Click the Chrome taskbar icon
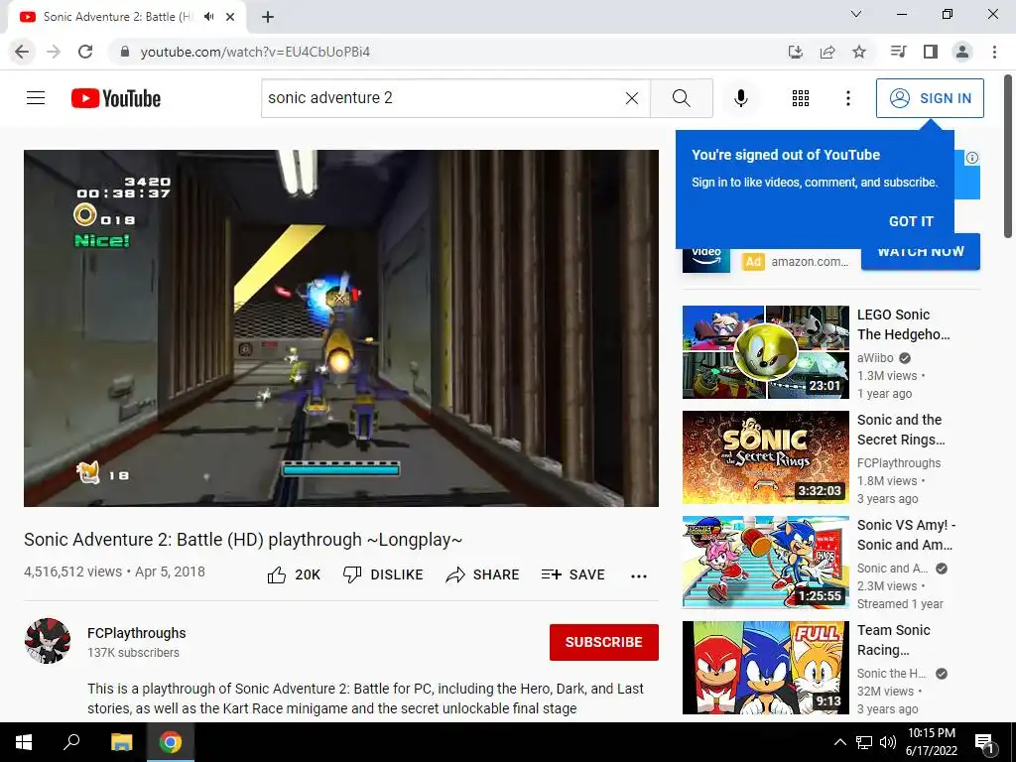The height and width of the screenshot is (762, 1016). tap(171, 742)
